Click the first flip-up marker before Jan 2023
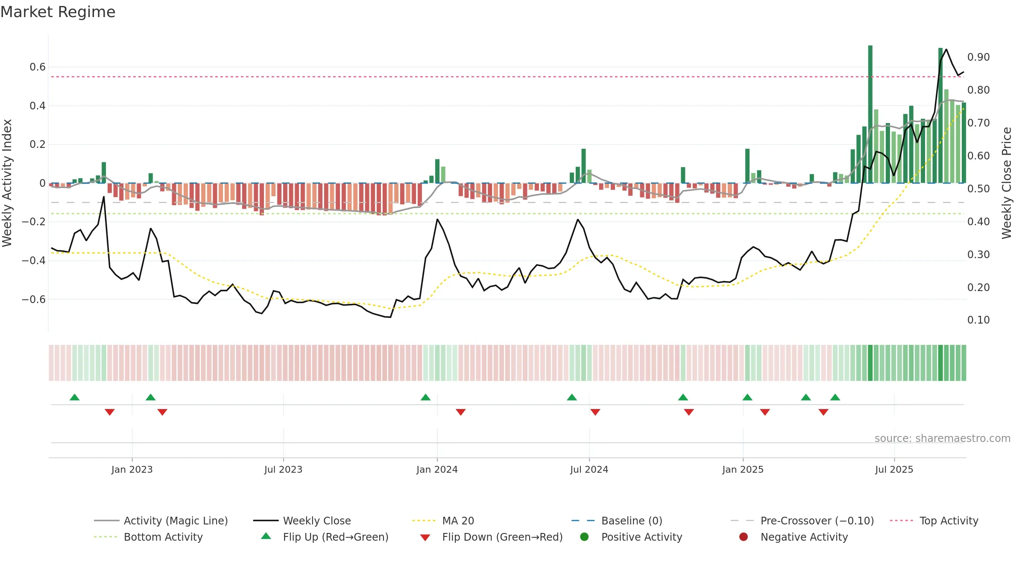Image resolution: width=1025 pixels, height=577 pixels. pos(75,397)
